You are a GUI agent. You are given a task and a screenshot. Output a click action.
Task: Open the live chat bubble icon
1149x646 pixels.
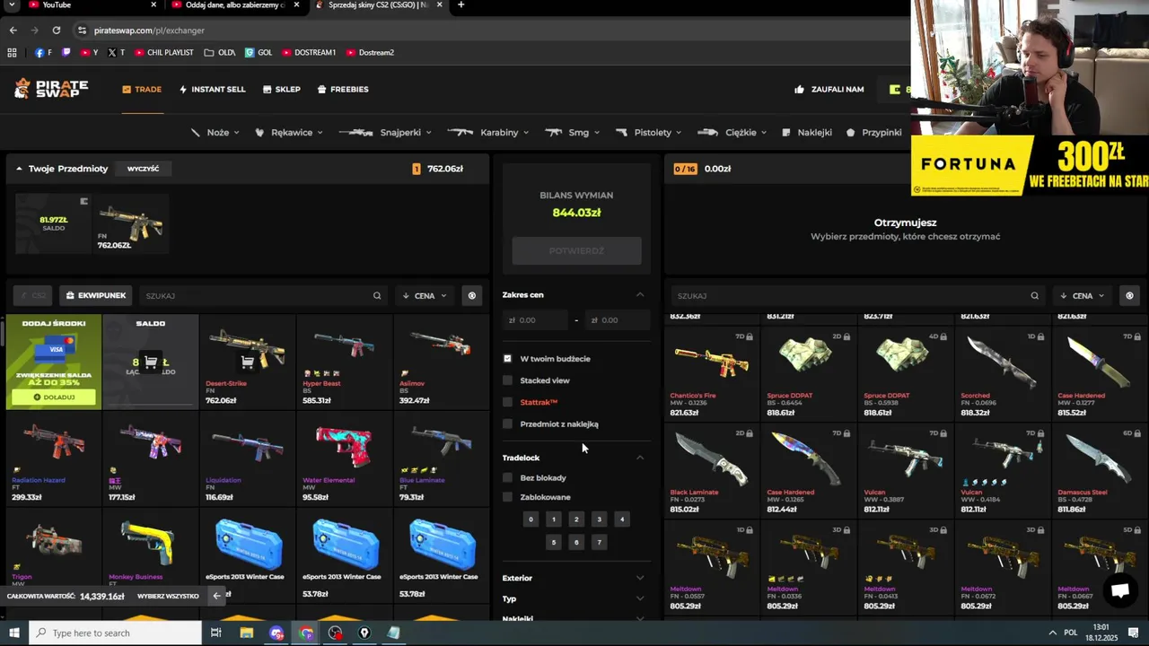coord(1119,589)
